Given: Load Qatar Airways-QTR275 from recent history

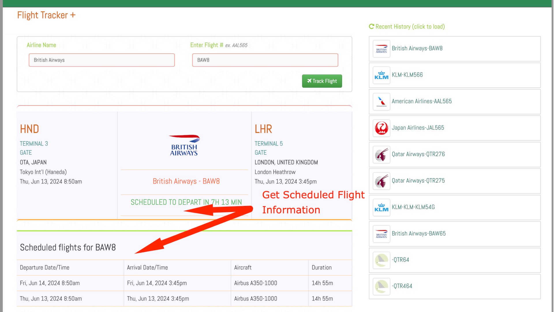Looking at the screenshot, I should (x=455, y=181).
